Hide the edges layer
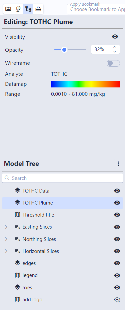 (x=117, y=263)
